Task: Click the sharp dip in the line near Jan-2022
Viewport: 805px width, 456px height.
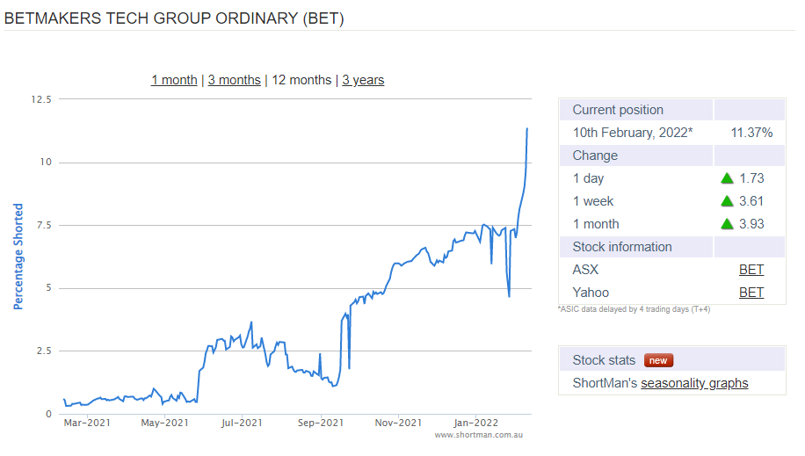Action: click(x=509, y=295)
